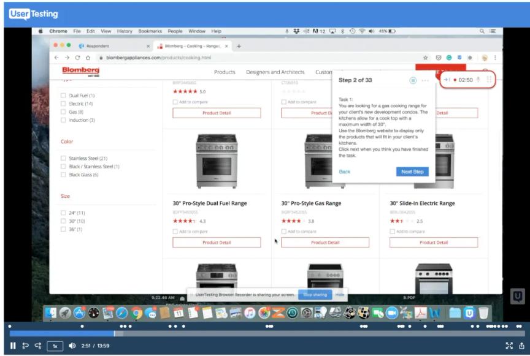
Task: Click the browser back arrow
Action: 56,58
